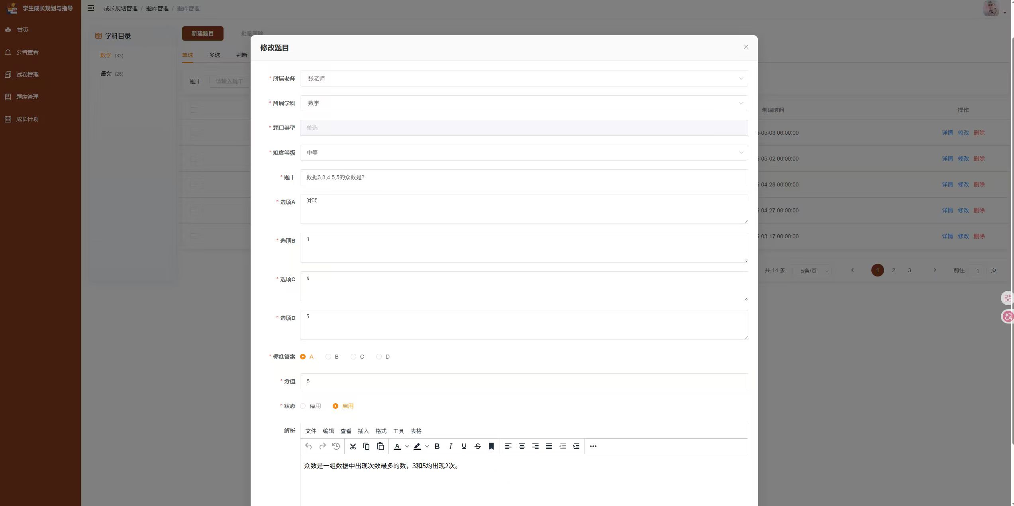Switch to 单选 tab
Viewport: 1014px width, 506px height.
coord(188,55)
